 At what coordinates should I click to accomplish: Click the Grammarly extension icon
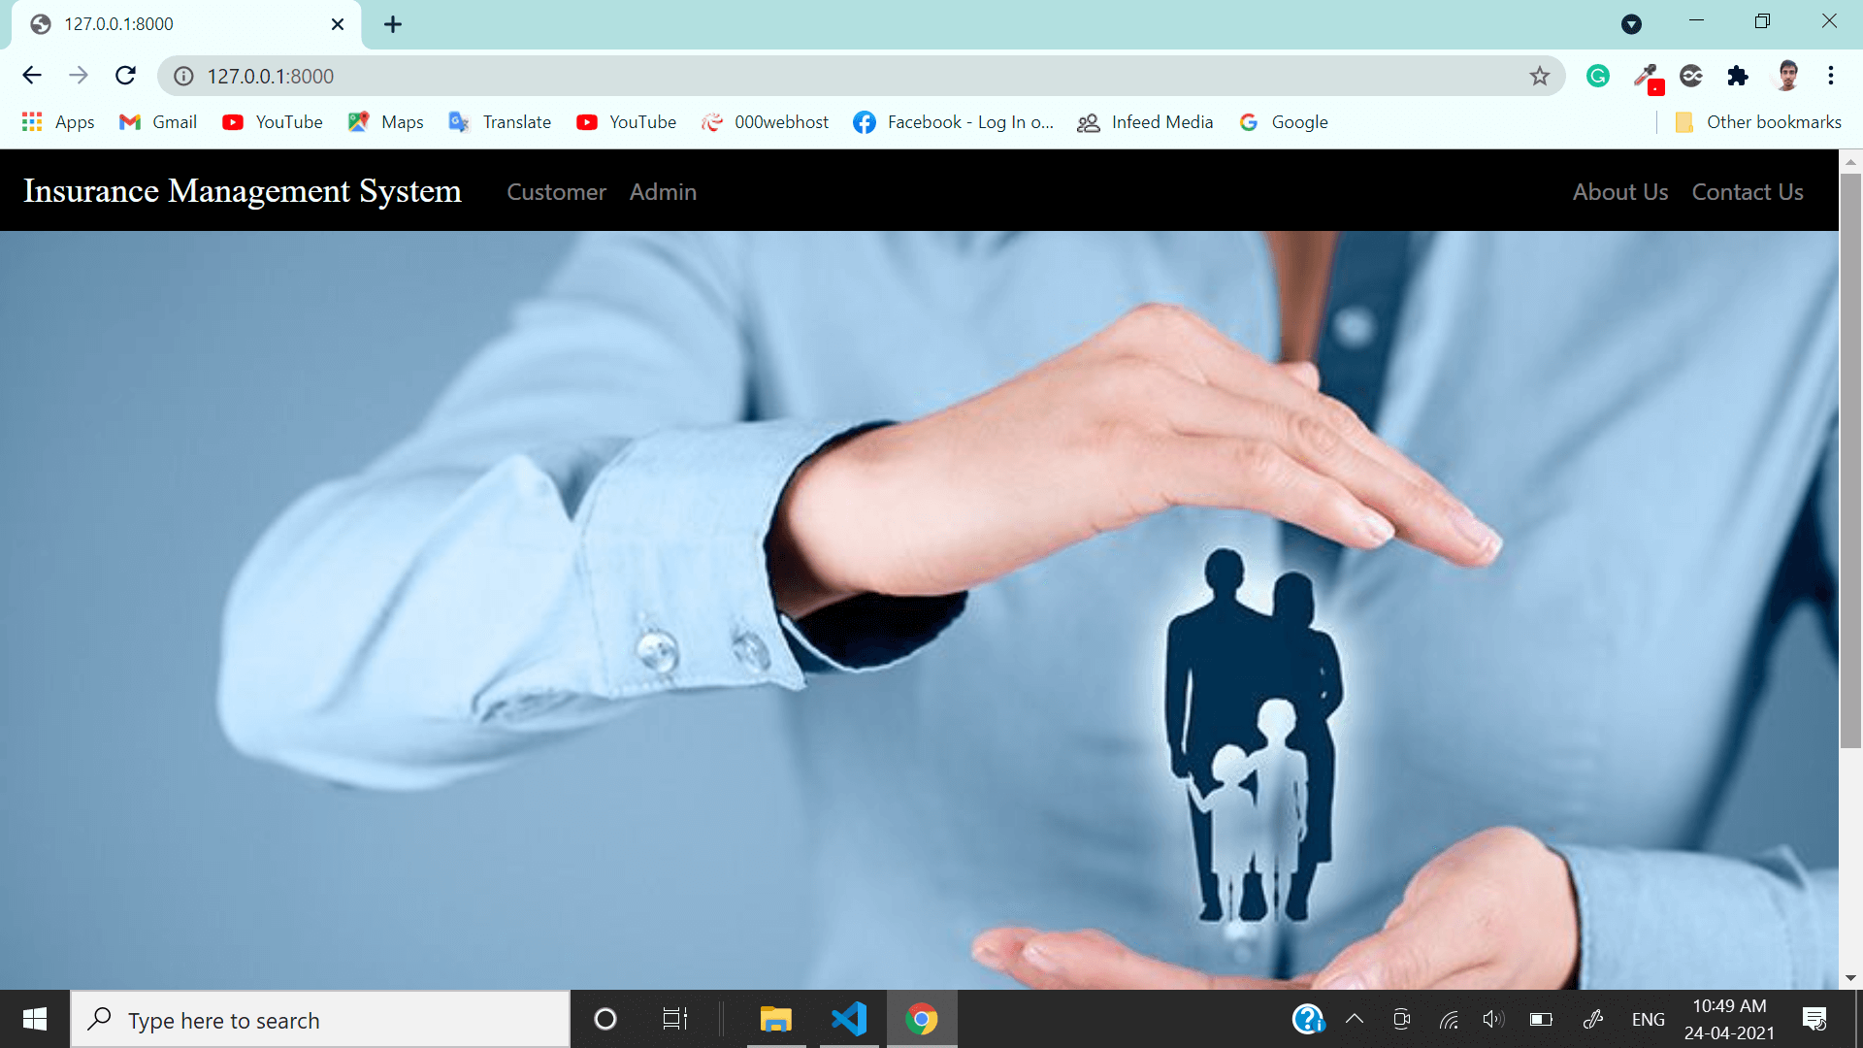(1598, 76)
